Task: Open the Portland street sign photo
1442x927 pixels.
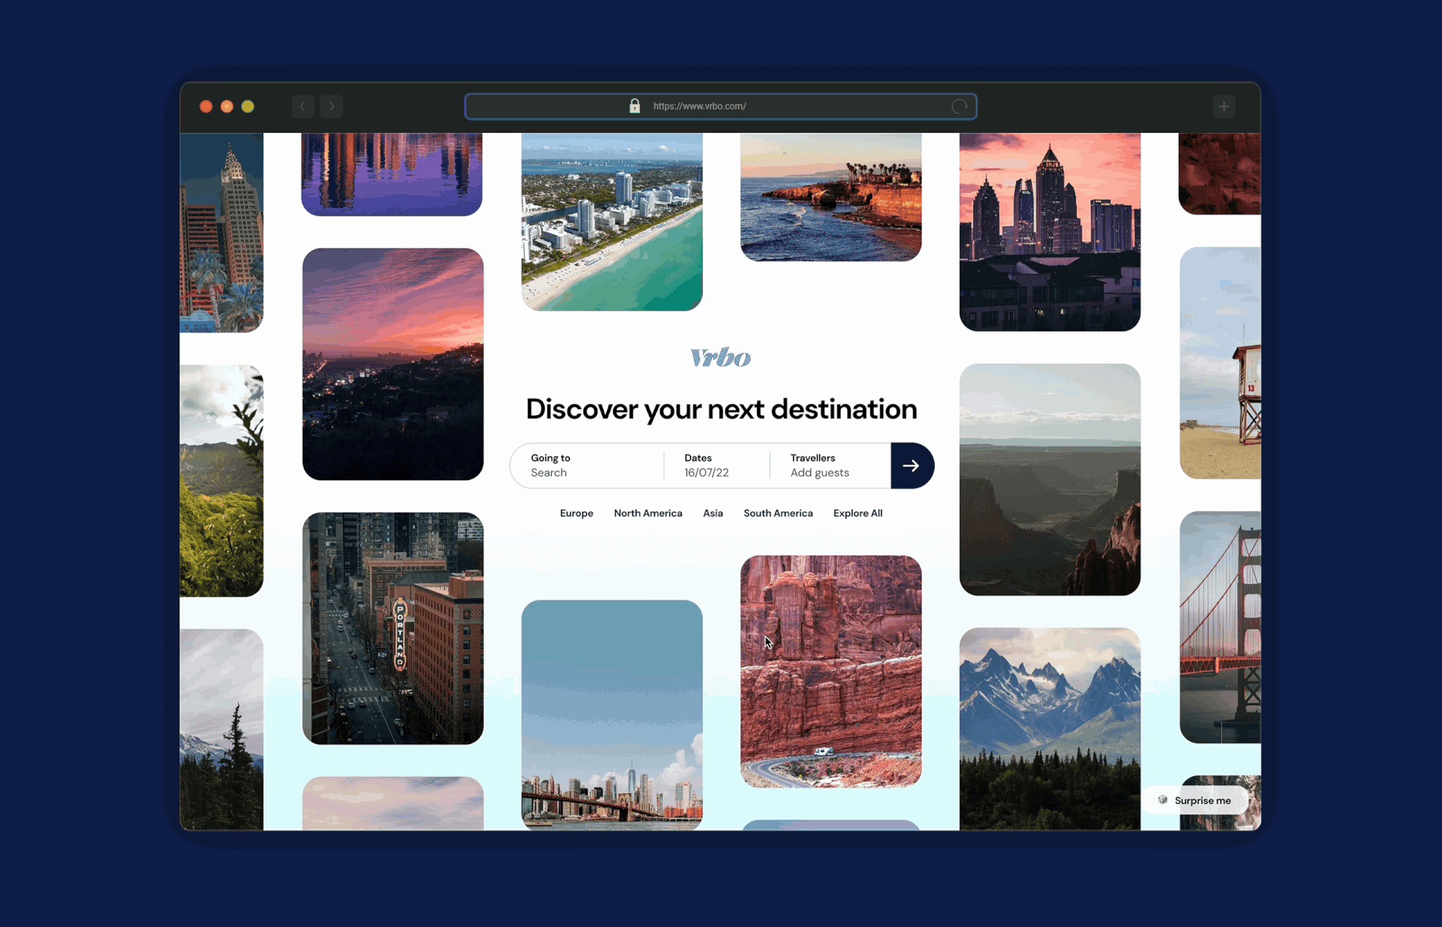Action: point(393,629)
